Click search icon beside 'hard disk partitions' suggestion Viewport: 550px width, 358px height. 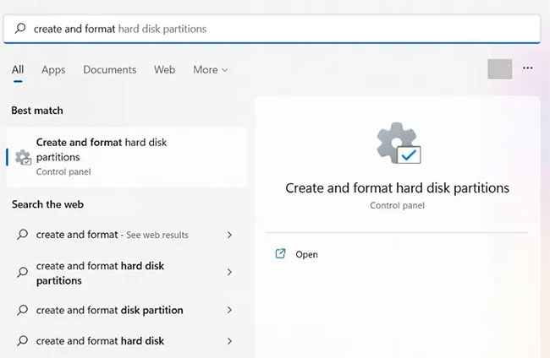pos(23,272)
